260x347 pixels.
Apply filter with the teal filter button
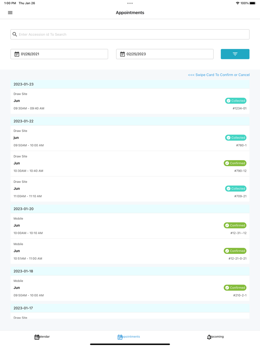click(x=235, y=54)
